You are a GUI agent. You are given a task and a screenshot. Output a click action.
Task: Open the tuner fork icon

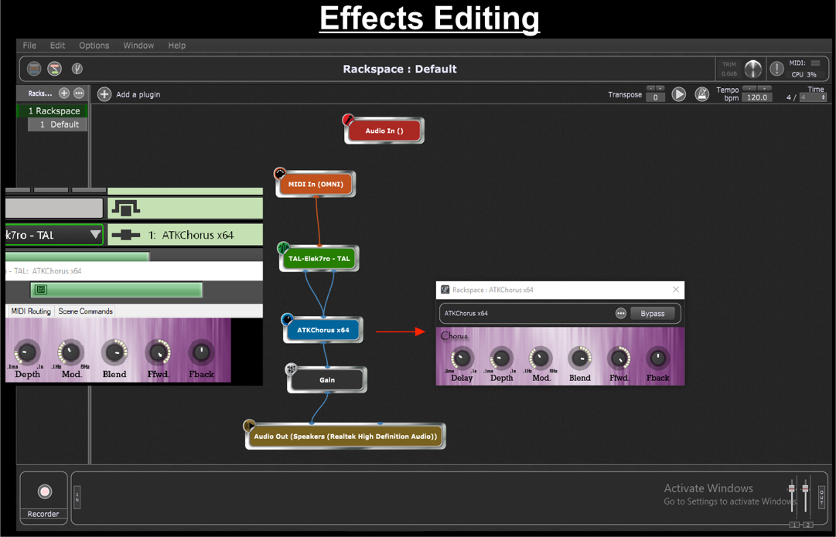(x=77, y=69)
